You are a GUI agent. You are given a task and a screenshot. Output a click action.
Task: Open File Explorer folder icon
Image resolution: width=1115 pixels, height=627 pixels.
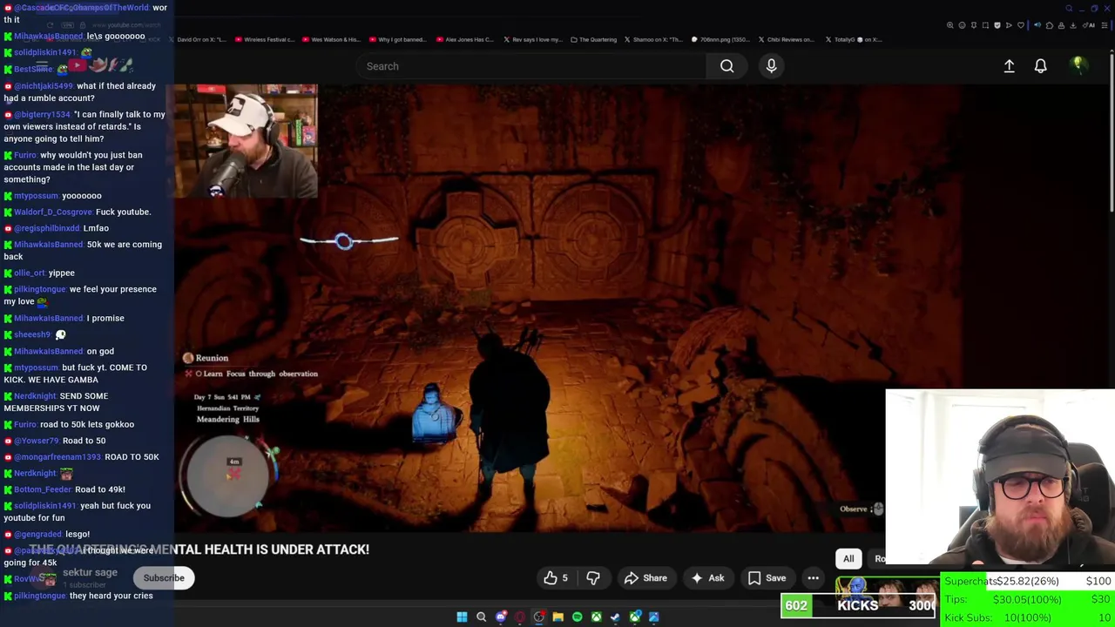coord(557,617)
